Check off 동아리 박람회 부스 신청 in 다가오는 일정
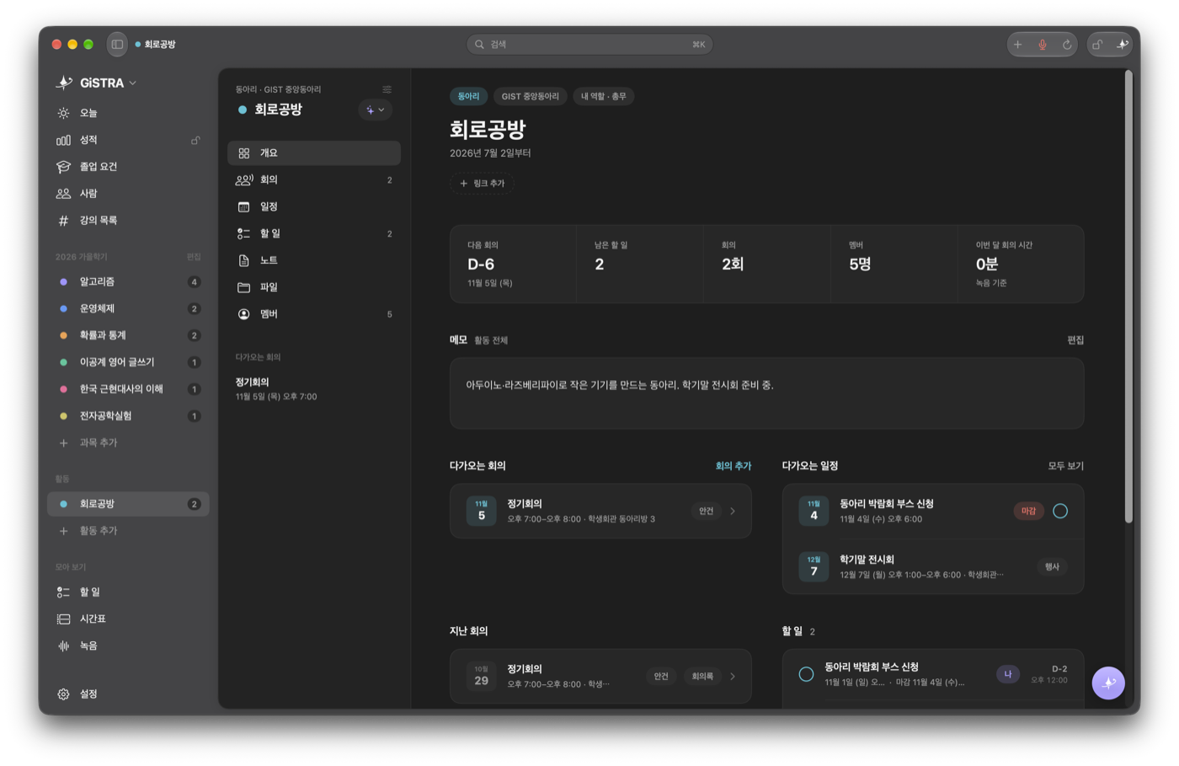The height and width of the screenshot is (766, 1179). click(x=1060, y=511)
